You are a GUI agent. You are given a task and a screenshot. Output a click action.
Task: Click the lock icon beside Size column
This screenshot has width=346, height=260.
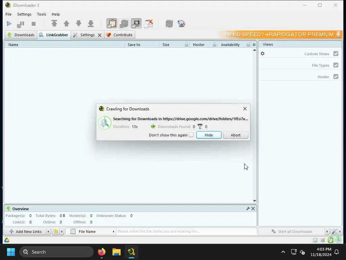(187, 44)
